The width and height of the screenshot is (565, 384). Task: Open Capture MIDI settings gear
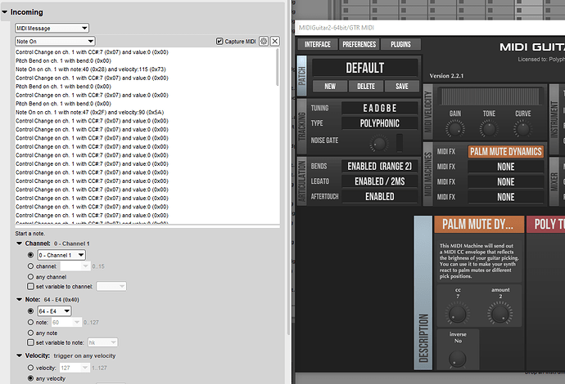tap(264, 42)
